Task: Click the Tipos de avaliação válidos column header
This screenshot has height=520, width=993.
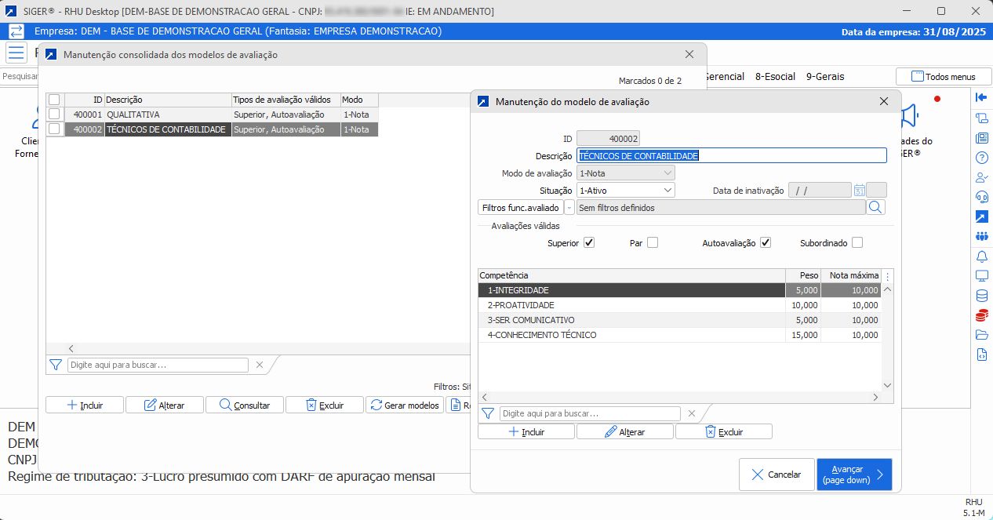Action: click(286, 100)
